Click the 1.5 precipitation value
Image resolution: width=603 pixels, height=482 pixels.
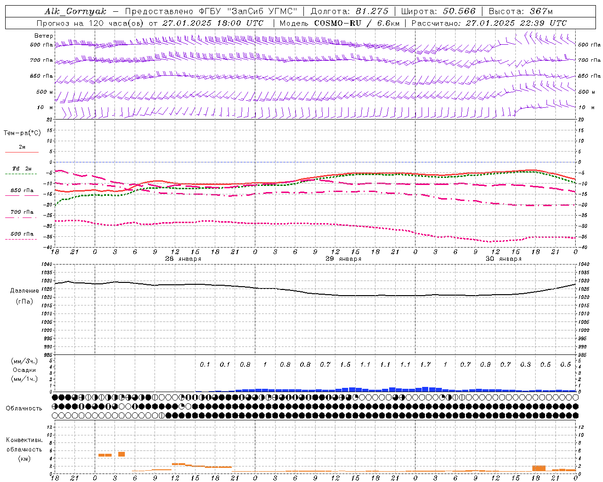pos(345,364)
